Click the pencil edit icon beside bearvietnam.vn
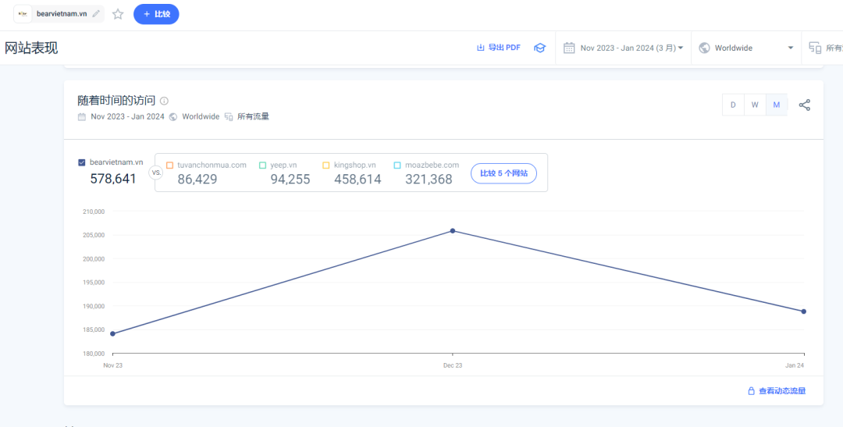This screenshot has width=843, height=427. (96, 14)
